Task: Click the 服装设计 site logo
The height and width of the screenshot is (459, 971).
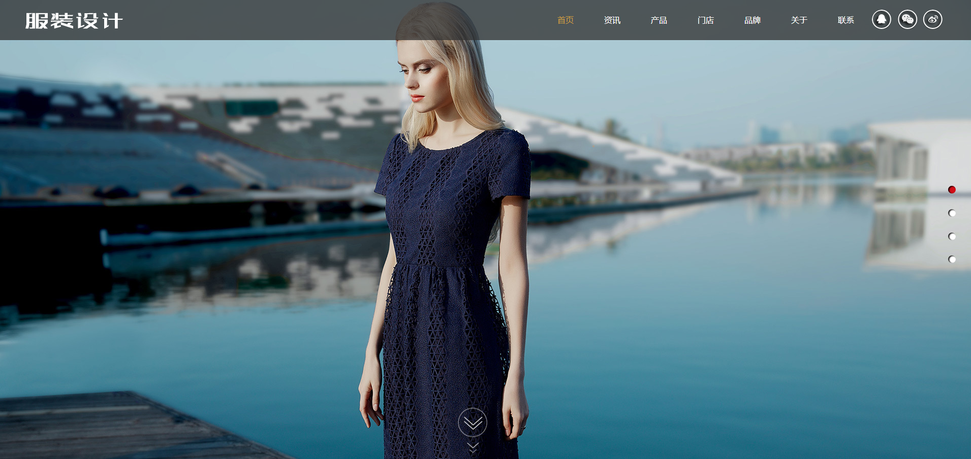Action: click(x=74, y=21)
